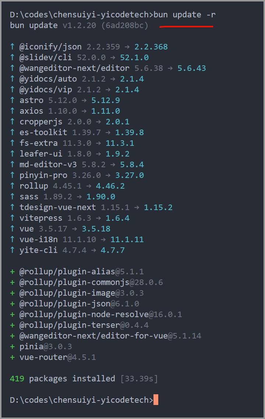The width and height of the screenshot is (265, 419).
Task: Click the install time [33.39s]
Action: pos(139,379)
